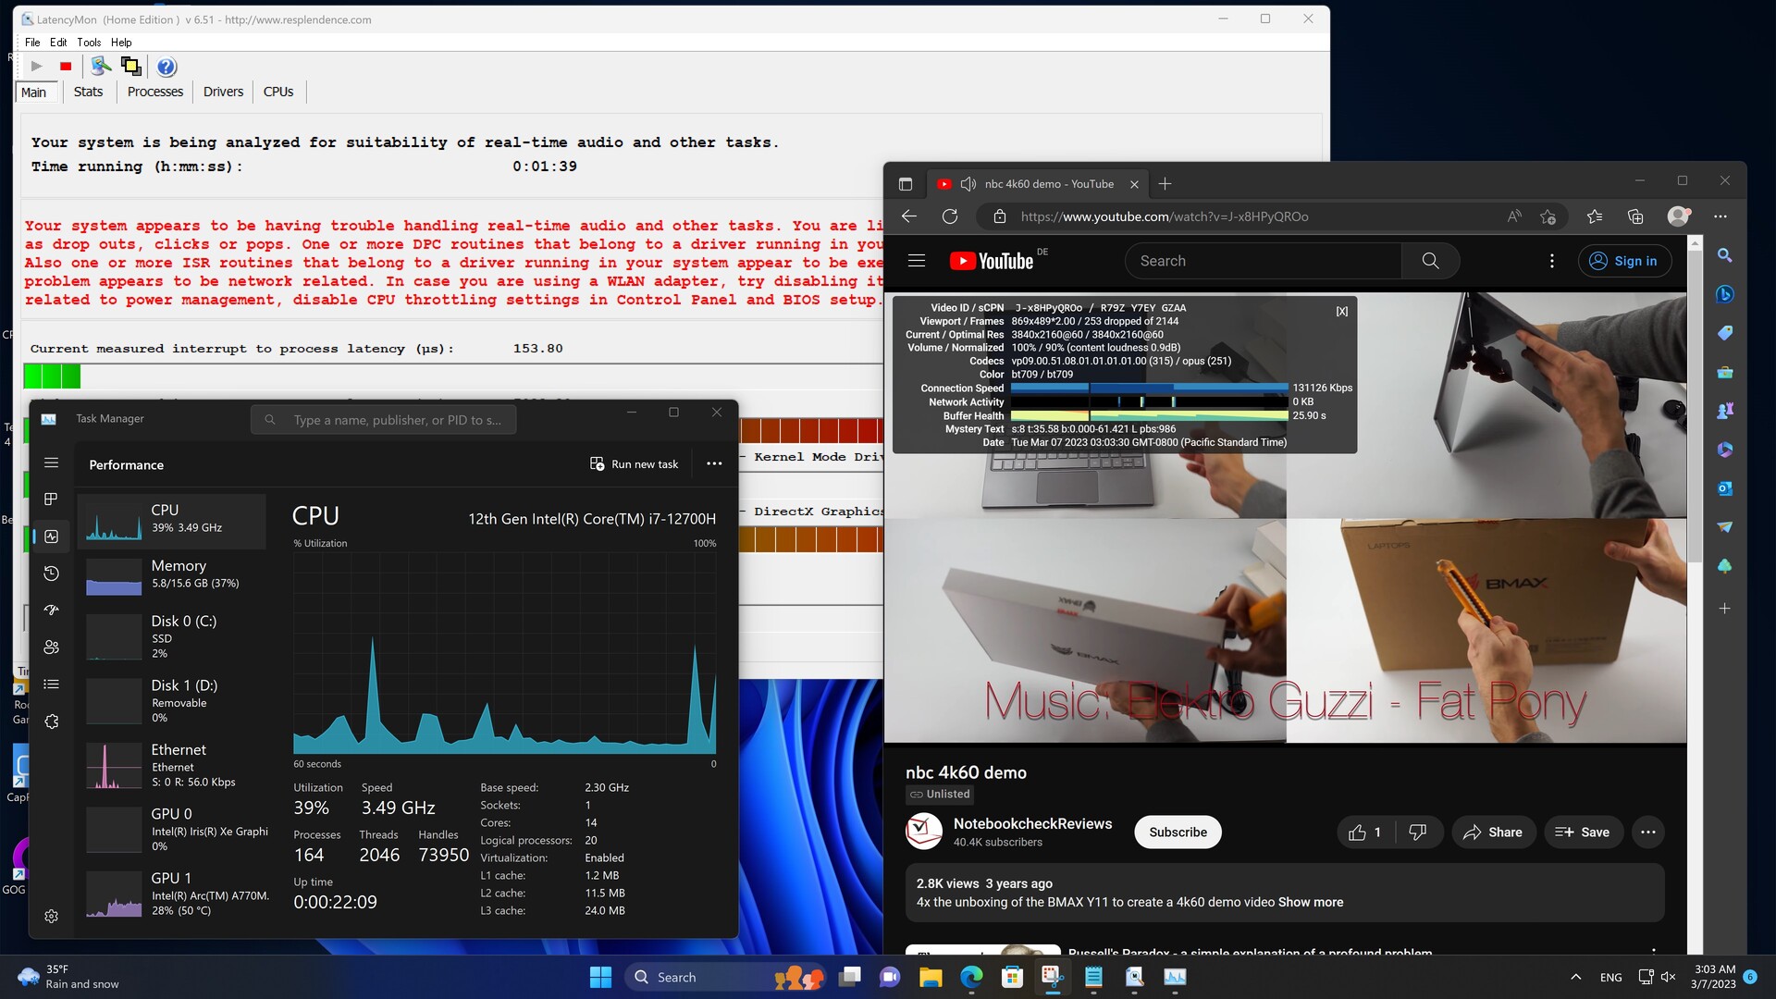Open Task Manager App history icon
Screen dimensions: 1776x999
[x=52, y=573]
